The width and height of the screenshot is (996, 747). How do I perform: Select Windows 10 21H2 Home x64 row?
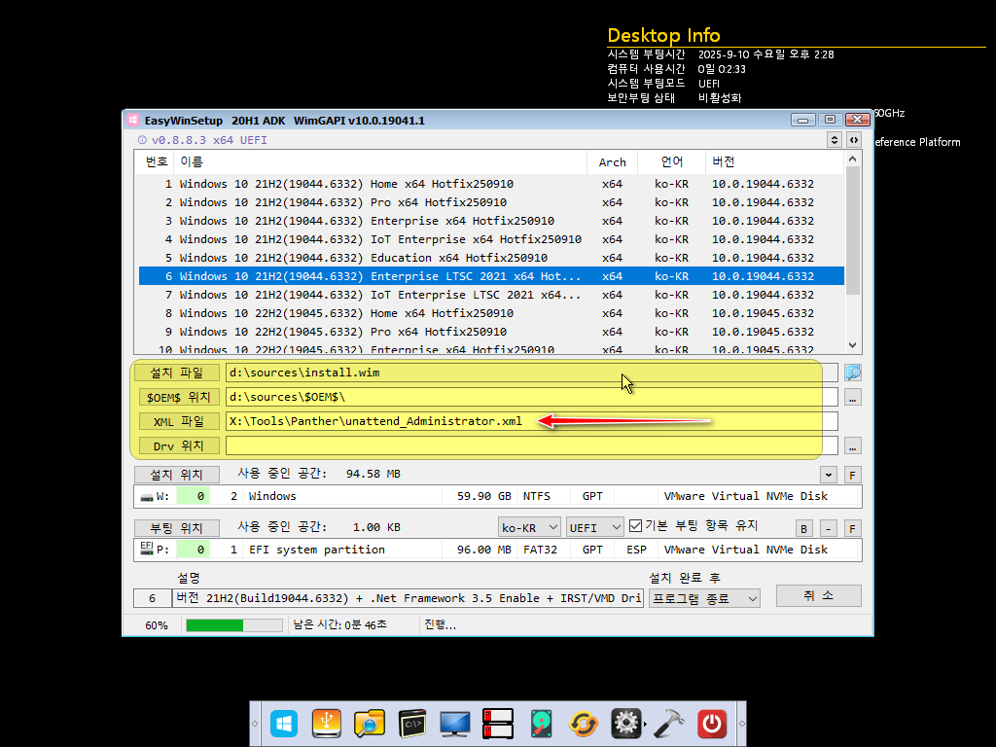[491, 184]
